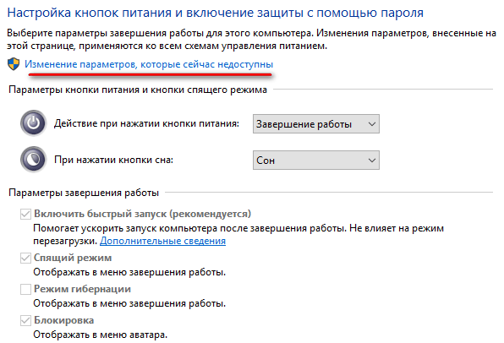The width and height of the screenshot is (504, 343).
Task: Click the arrow on the Завершение работы combo box
Action: [372, 124]
